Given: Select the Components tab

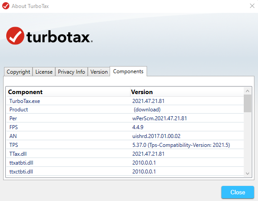Looking at the screenshot, I should tap(128, 71).
